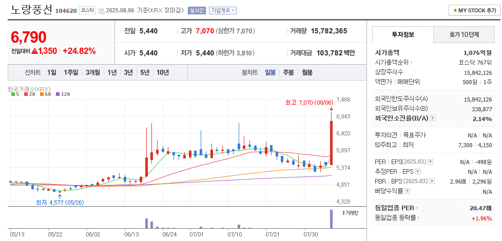Click the 거래량 value 15,782,365

pos(329,31)
